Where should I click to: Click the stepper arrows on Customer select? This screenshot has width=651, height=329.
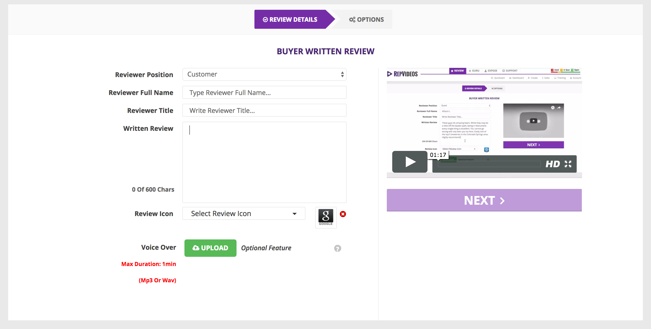coord(342,74)
